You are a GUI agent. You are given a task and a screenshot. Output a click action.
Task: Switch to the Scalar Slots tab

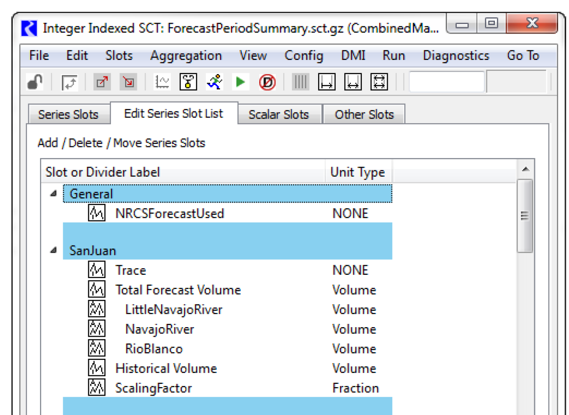[279, 115]
